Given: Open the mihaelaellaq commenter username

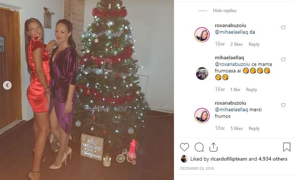Looking at the screenshot, I should [x=229, y=58].
